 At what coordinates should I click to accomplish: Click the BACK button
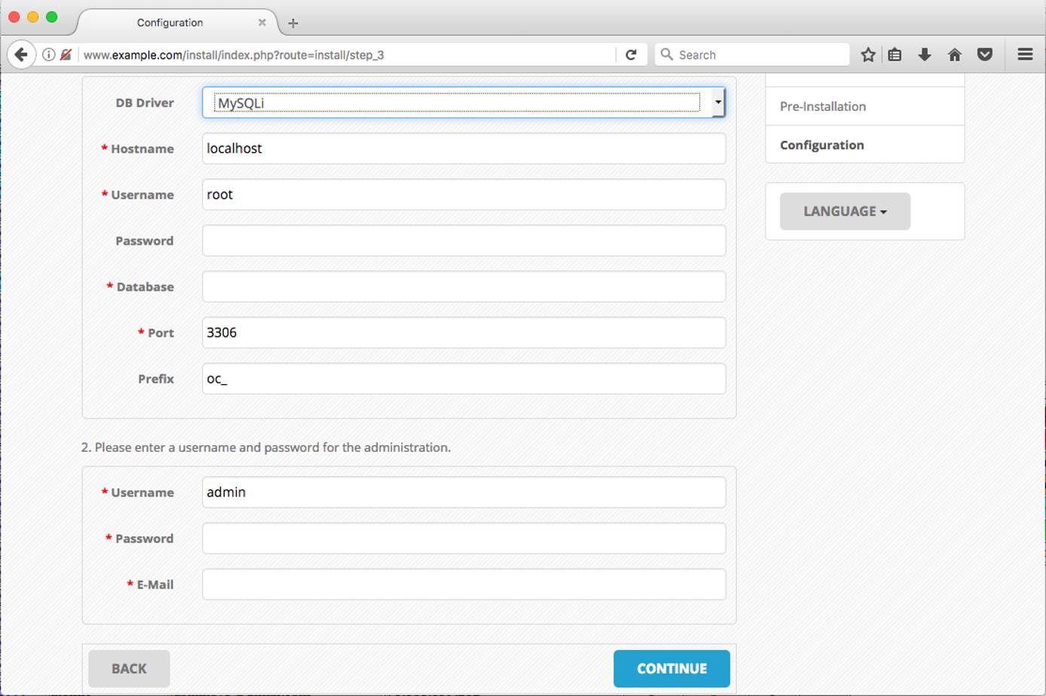(128, 668)
